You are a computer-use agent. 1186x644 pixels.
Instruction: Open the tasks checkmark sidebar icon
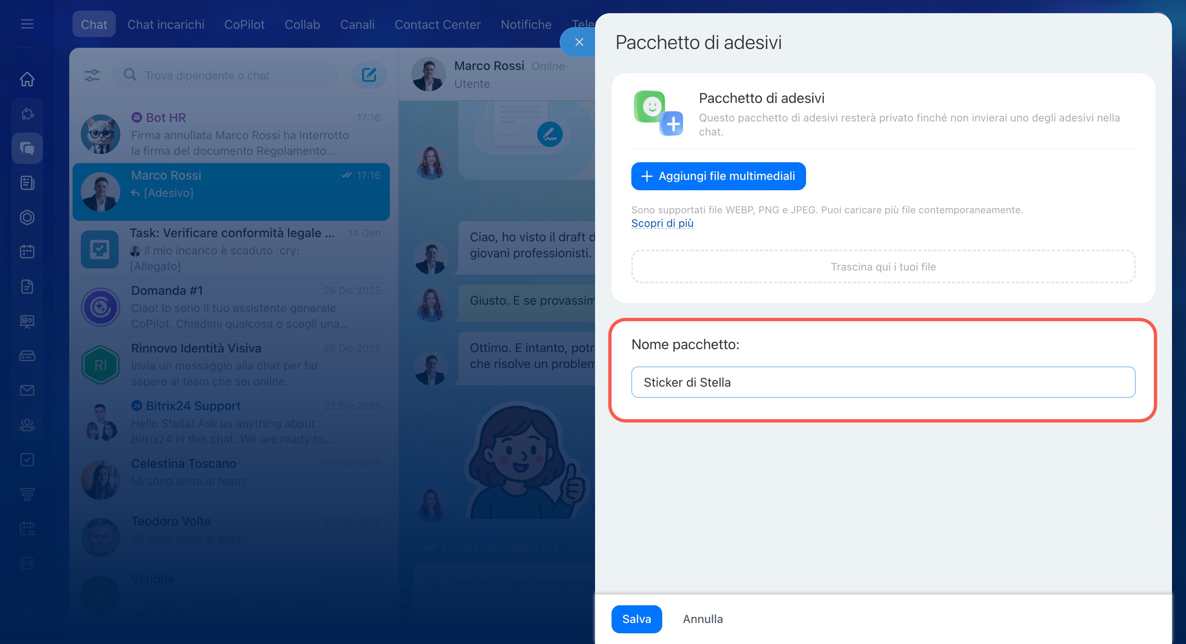(27, 459)
